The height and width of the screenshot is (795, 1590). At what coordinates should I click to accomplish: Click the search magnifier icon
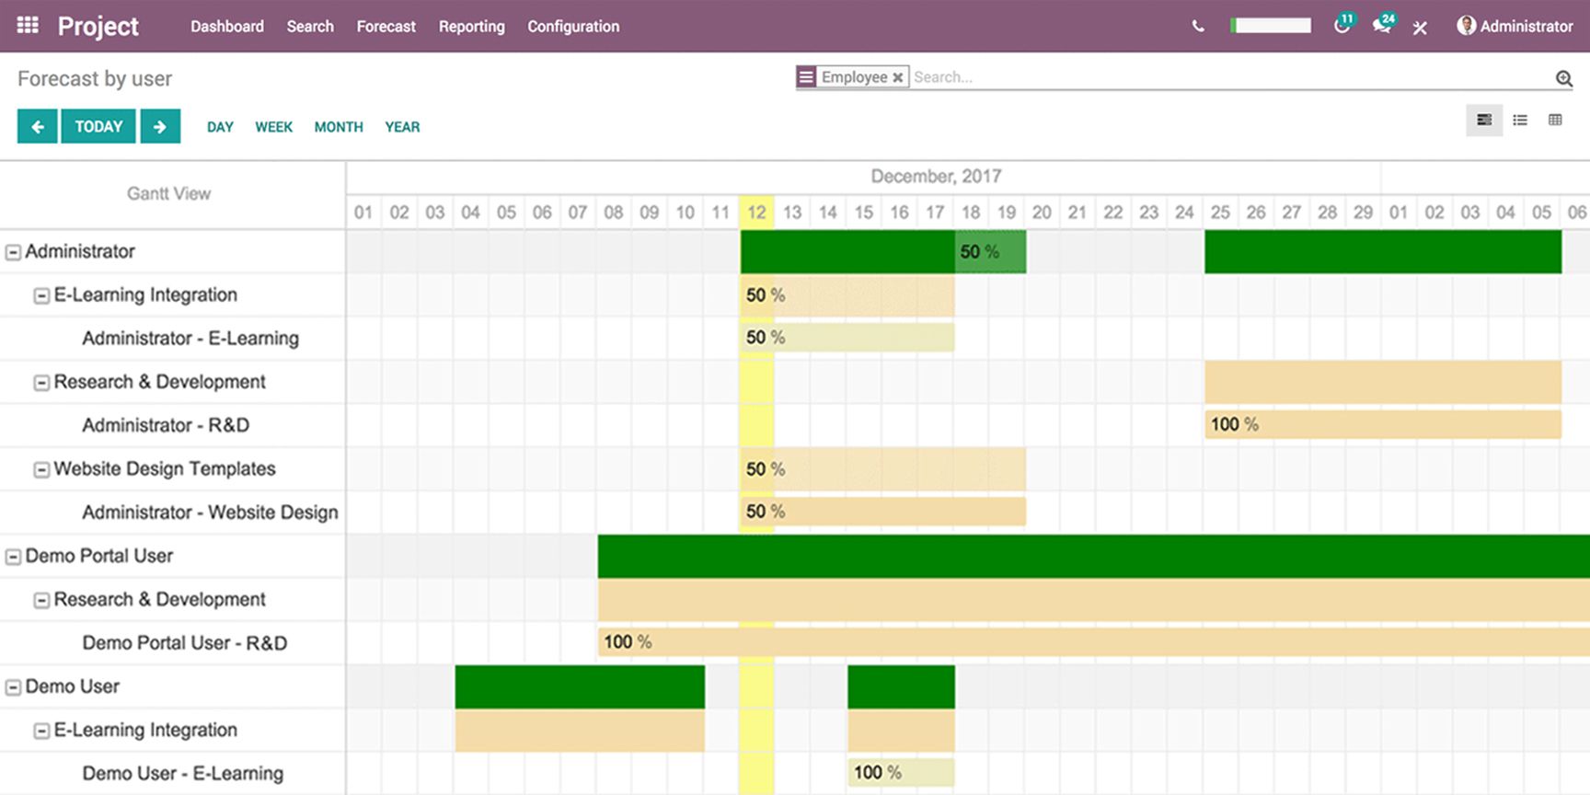pos(1563,78)
